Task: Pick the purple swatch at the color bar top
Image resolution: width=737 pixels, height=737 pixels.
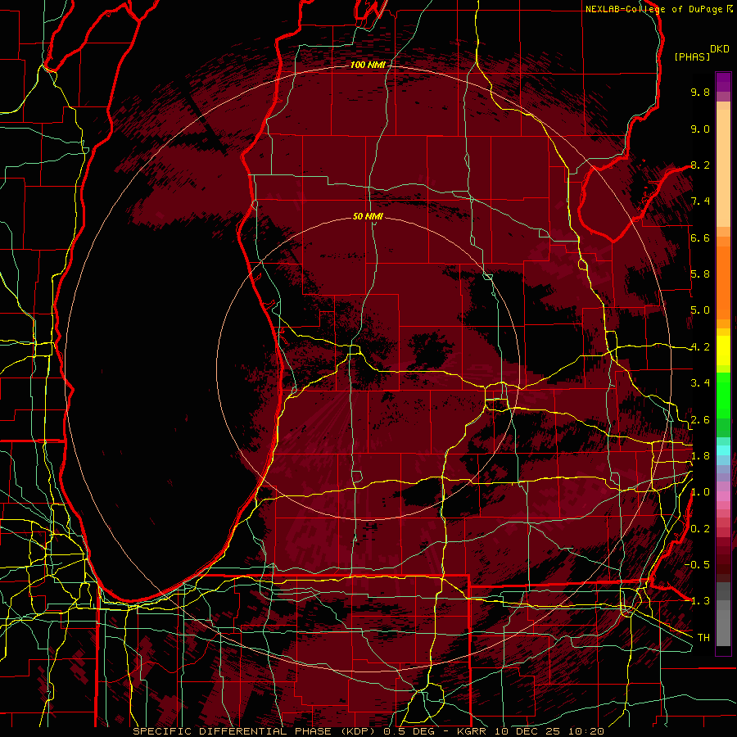Action: pyautogui.click(x=723, y=83)
